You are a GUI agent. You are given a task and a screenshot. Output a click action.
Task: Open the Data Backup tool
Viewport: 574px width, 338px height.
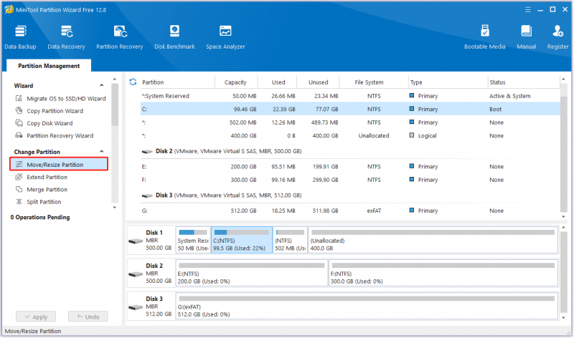coord(20,37)
